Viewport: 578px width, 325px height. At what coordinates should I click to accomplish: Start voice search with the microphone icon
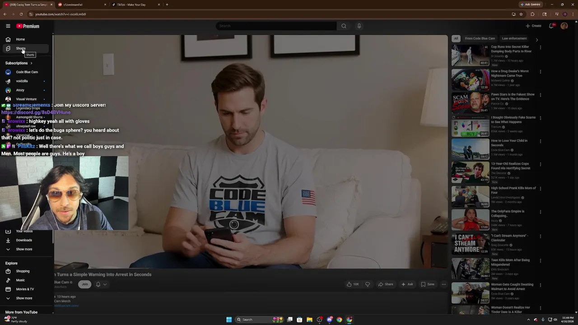point(359,26)
